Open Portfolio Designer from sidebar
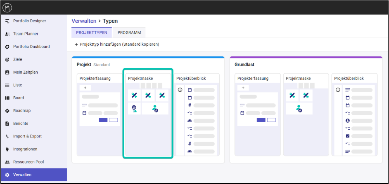 pyautogui.click(x=29, y=21)
